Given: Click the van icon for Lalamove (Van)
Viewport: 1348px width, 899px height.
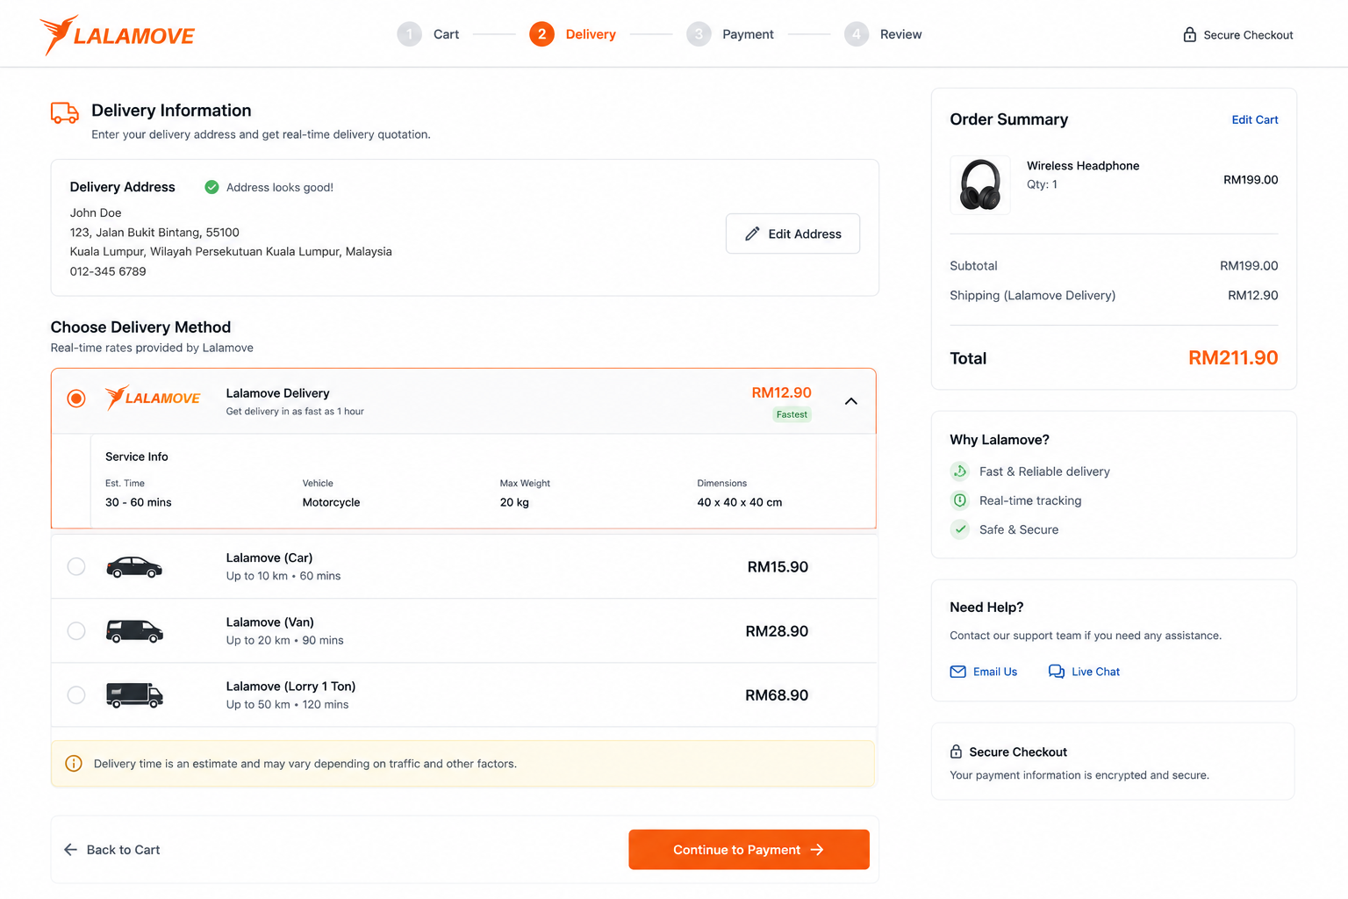Looking at the screenshot, I should (x=134, y=631).
